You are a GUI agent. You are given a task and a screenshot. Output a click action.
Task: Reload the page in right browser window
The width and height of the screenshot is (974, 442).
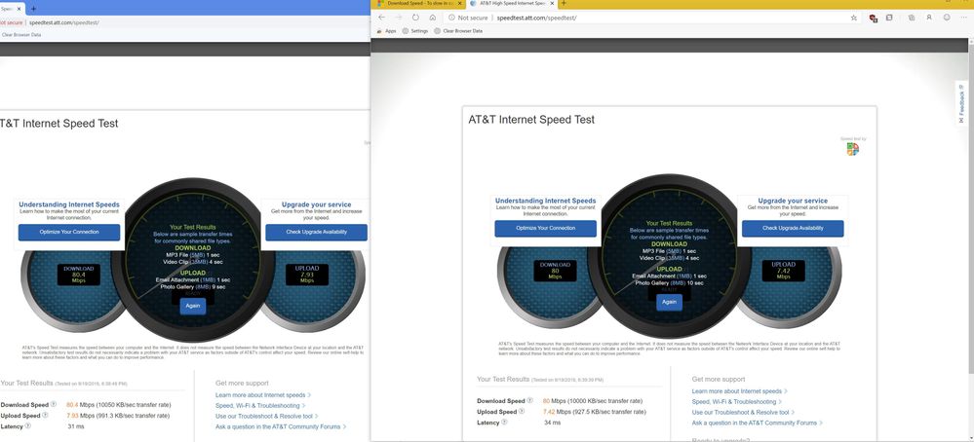point(415,18)
